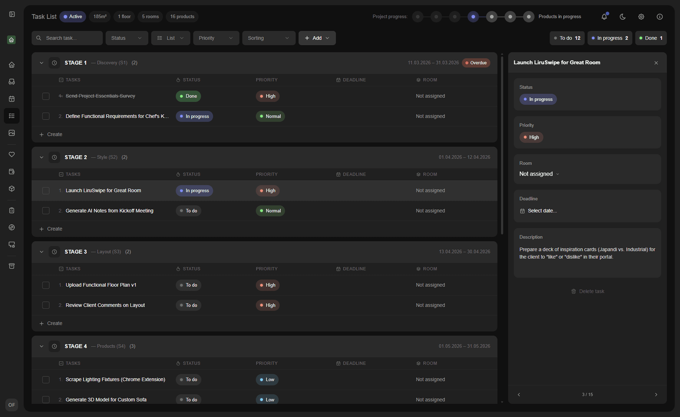680x417 pixels.
Task: Open the furniture/armchair section in sidebar
Action: tap(12, 82)
